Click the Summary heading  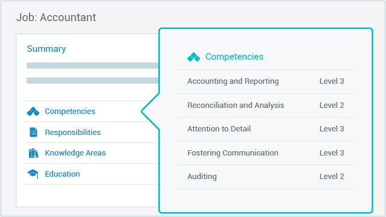(x=46, y=49)
